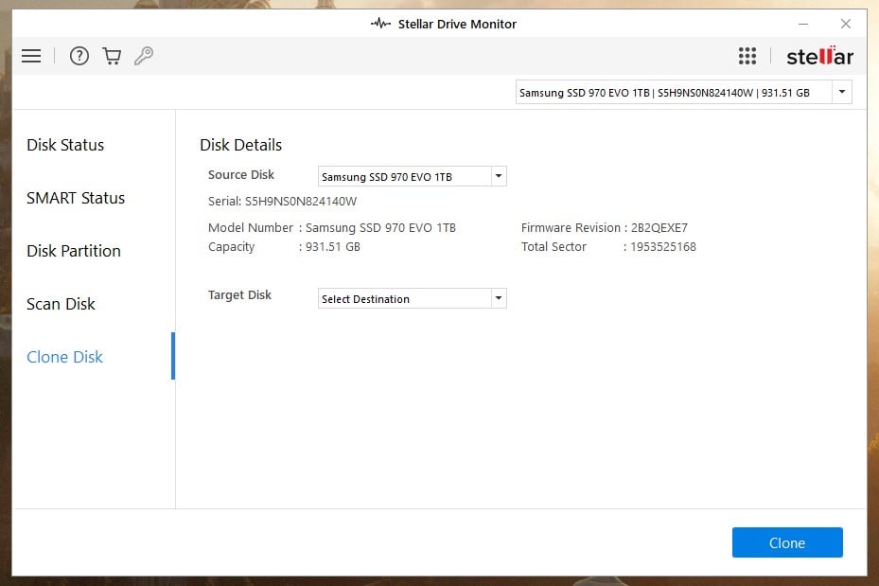Close the Stellar Drive Monitor window

point(845,24)
